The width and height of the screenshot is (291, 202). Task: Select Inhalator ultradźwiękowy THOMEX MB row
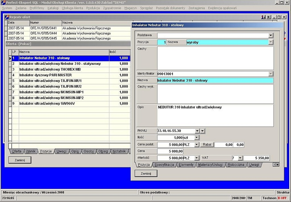(71, 69)
